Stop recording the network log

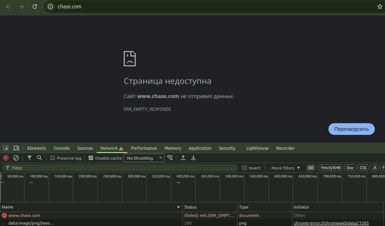(x=6, y=158)
